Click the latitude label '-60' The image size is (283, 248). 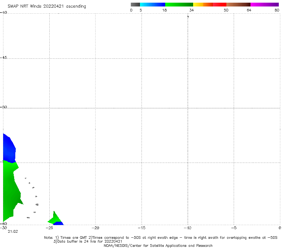click(3, 224)
